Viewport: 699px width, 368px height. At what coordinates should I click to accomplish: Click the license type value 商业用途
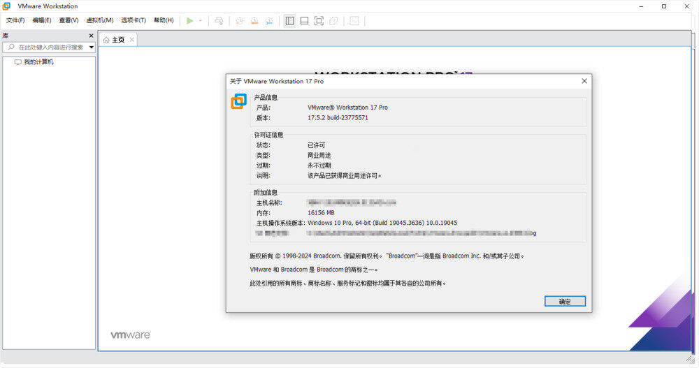tap(319, 156)
